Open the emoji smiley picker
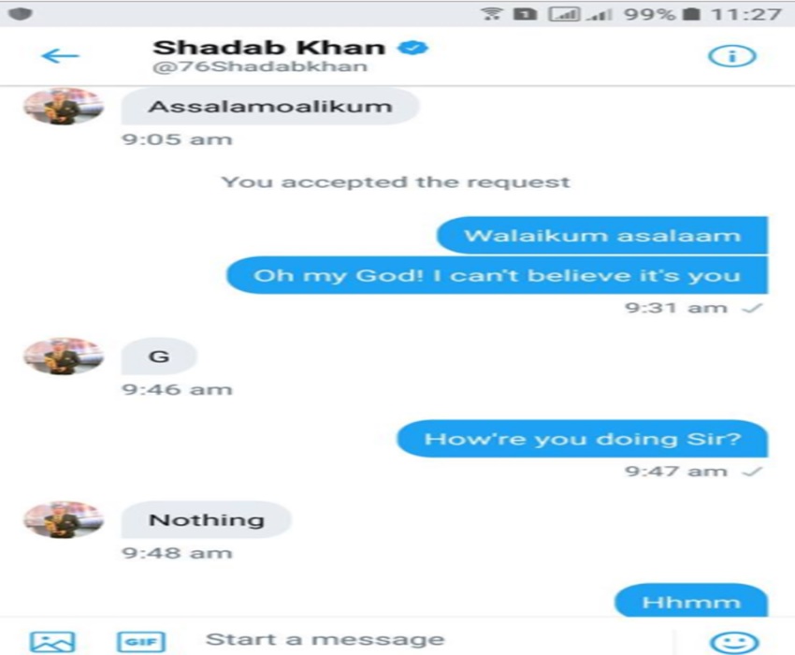795x655 pixels. point(734,642)
